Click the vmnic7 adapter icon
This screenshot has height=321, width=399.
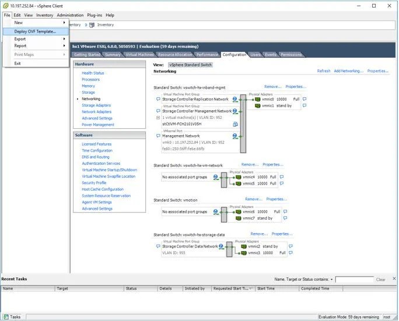pos(239,218)
